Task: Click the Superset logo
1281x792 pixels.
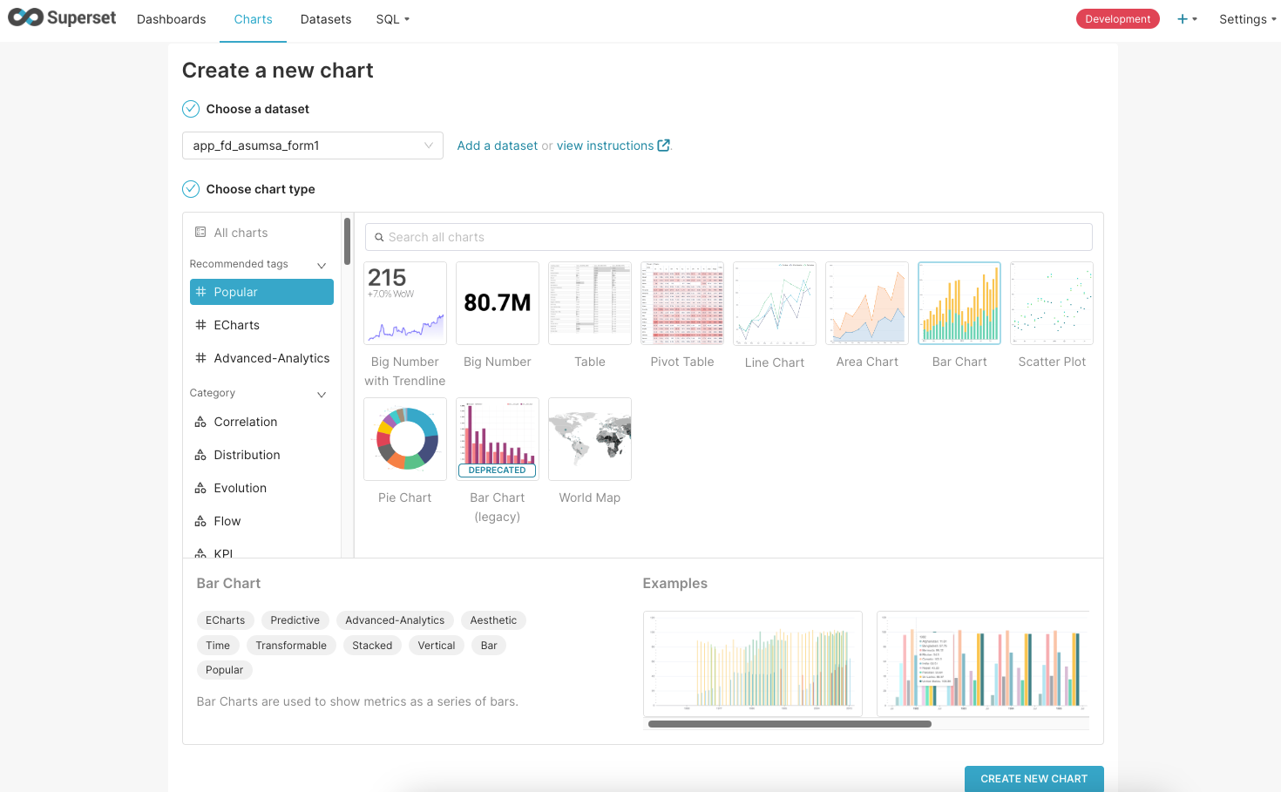Action: tap(62, 17)
